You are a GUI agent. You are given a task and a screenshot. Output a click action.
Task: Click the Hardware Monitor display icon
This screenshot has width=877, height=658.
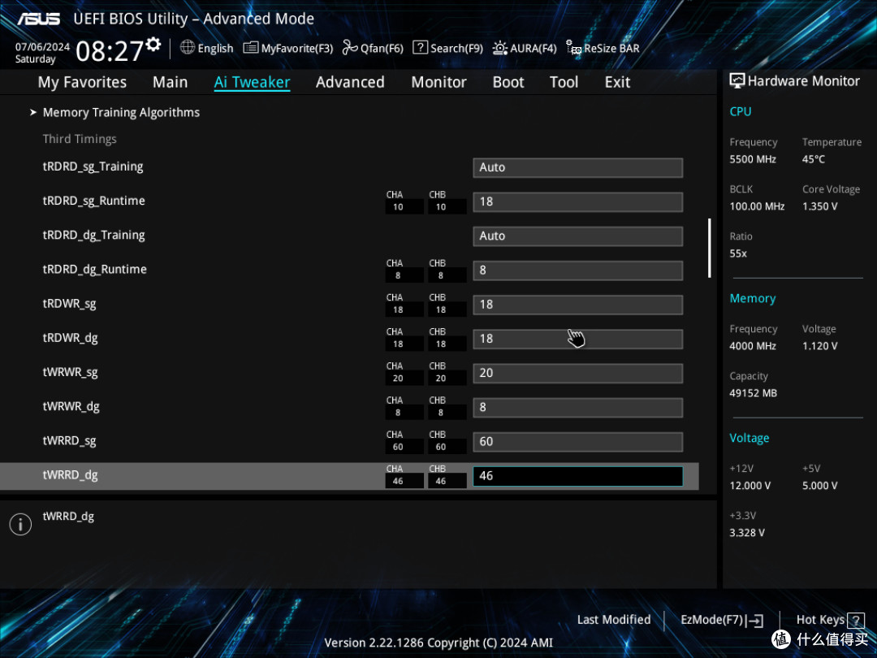[737, 81]
